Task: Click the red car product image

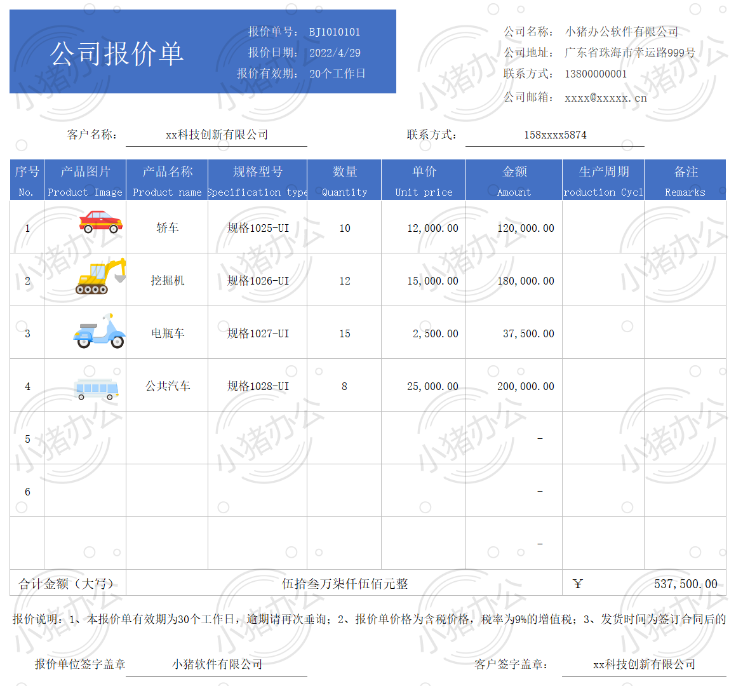Action: point(100,222)
